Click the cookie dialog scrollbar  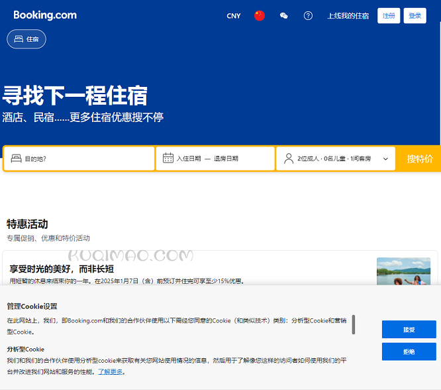[x=354, y=324]
